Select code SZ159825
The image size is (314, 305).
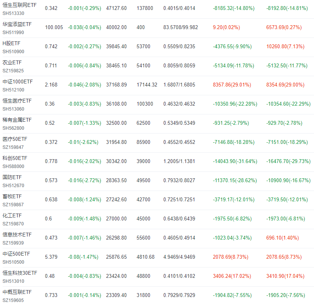click(13, 71)
